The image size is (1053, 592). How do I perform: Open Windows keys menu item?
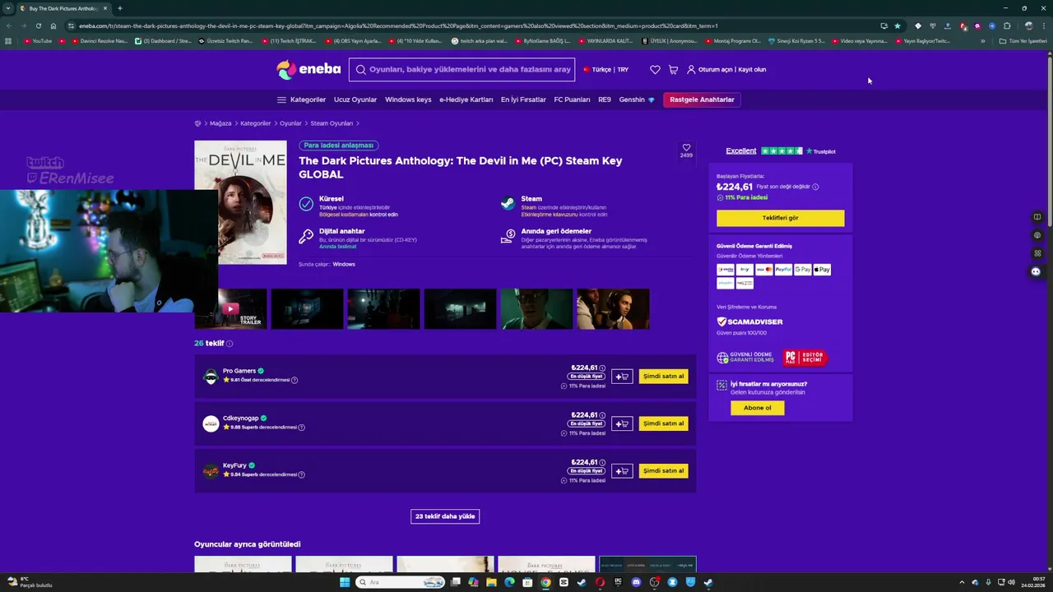[x=408, y=99]
